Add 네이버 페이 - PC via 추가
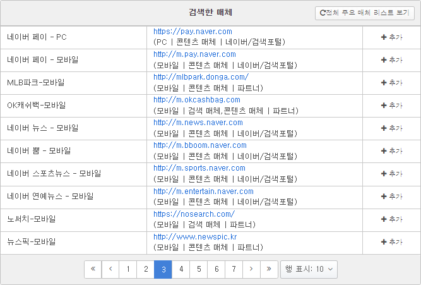 (x=392, y=37)
